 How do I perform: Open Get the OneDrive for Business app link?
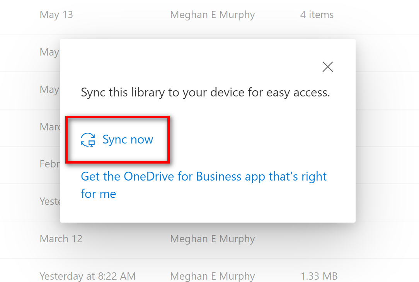(x=204, y=185)
